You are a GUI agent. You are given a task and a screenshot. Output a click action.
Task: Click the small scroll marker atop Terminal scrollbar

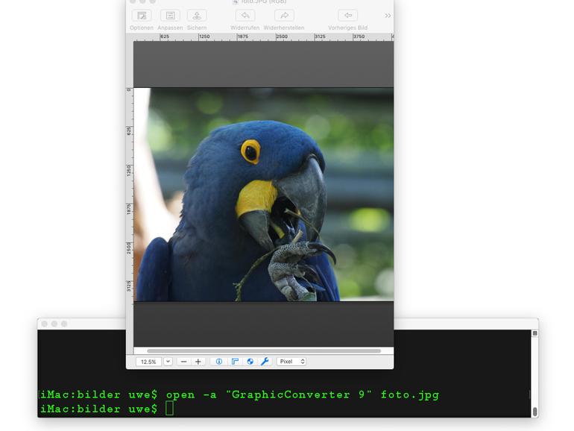point(534,333)
